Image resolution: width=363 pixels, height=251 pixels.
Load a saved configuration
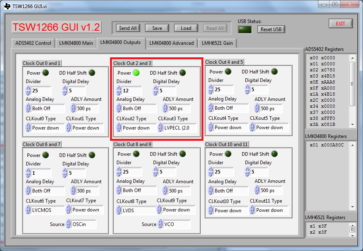pyautogui.click(x=186, y=28)
